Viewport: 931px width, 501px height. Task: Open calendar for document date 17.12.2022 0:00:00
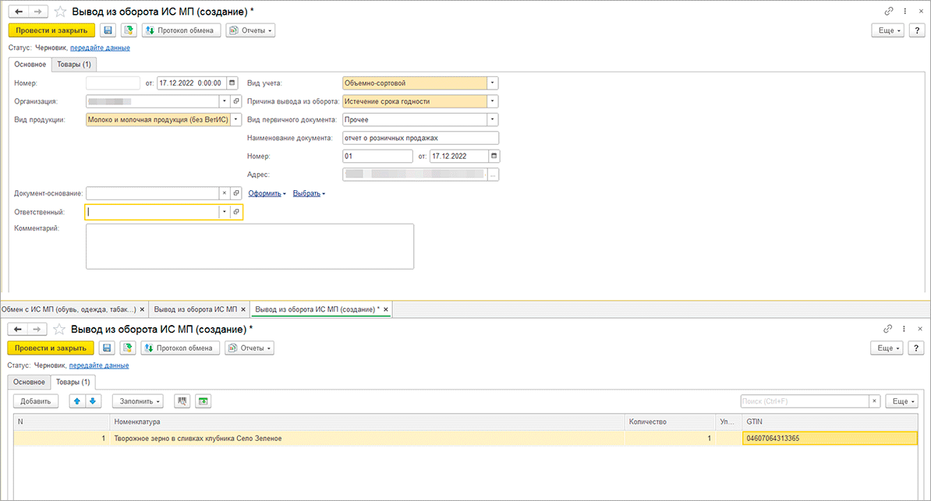click(232, 83)
